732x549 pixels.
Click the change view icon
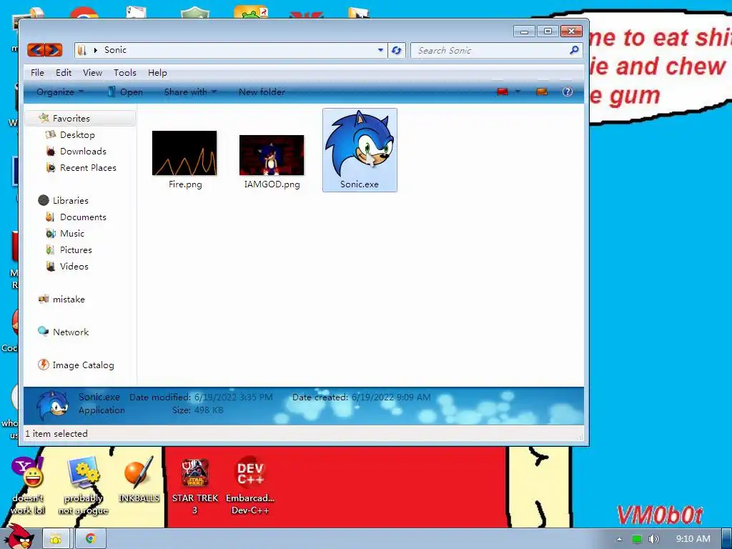503,92
